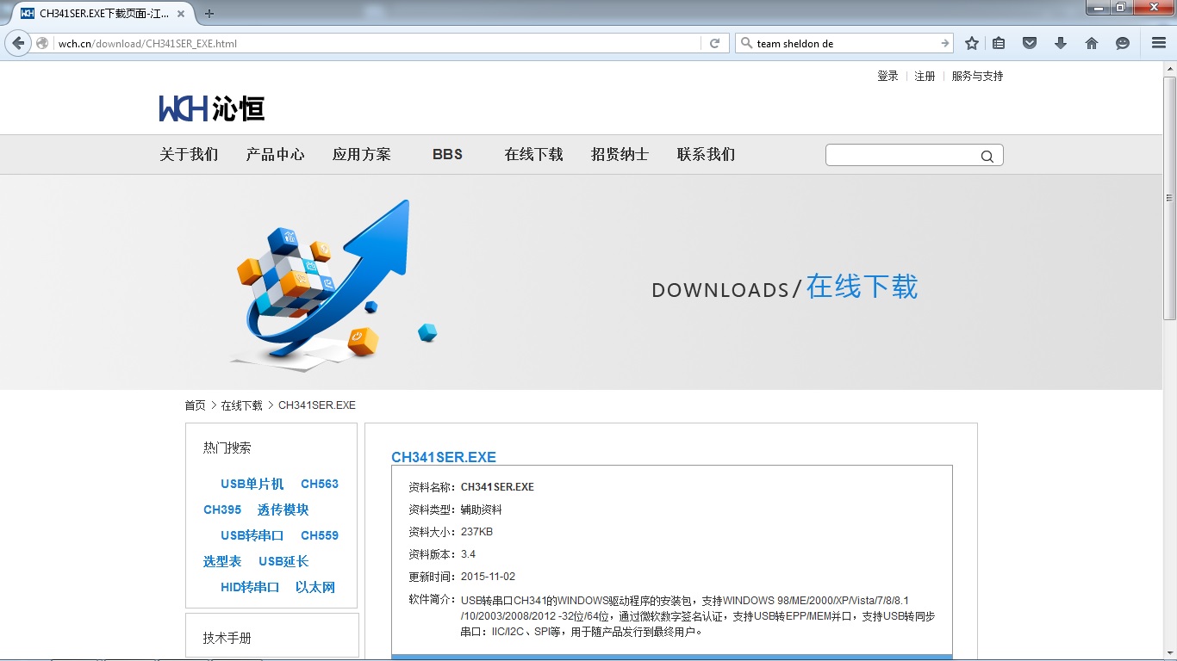Click the 透传模块 hot search link
This screenshot has width=1177, height=661.
click(x=283, y=510)
